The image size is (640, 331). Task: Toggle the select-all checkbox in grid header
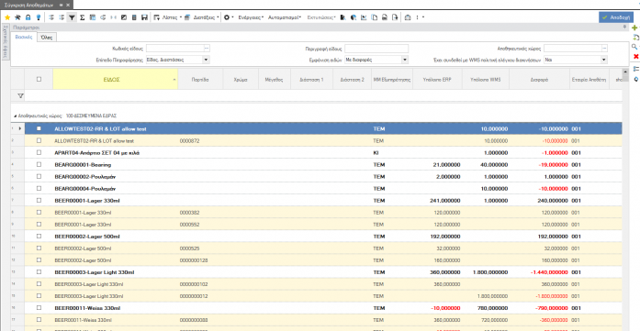click(x=39, y=79)
